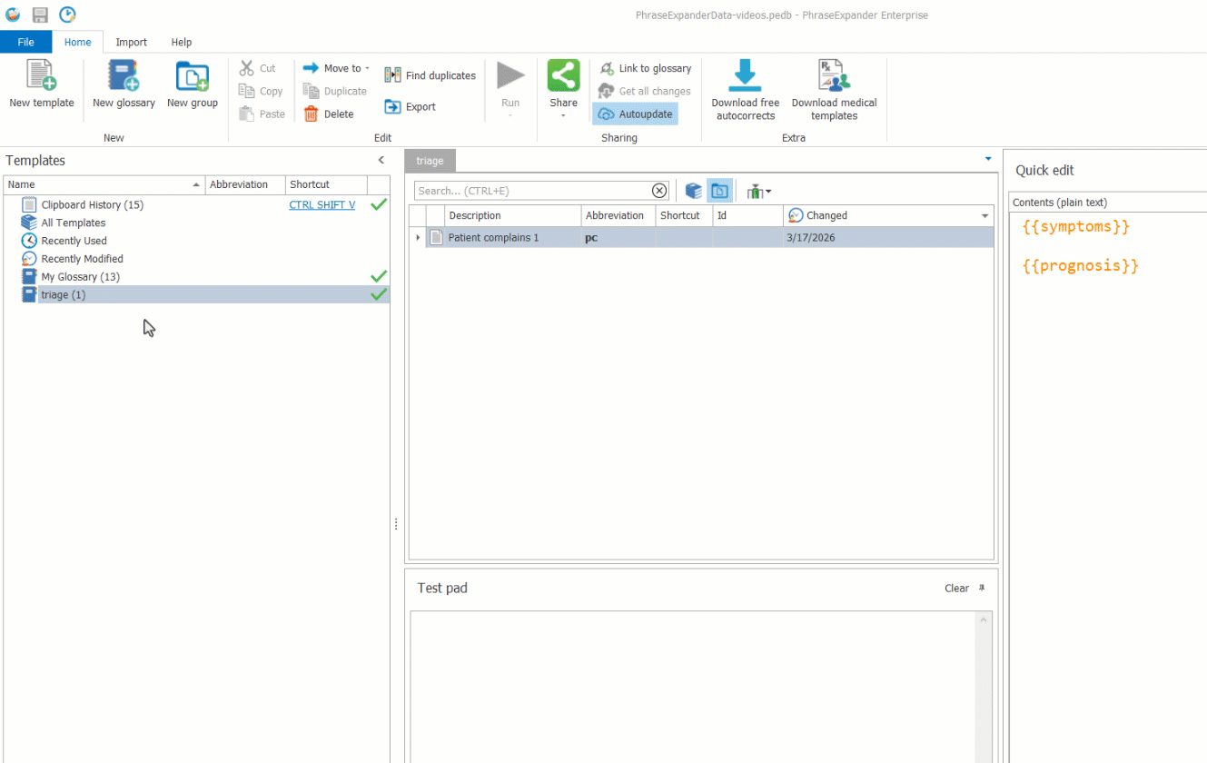Click the Copy button in ribbon
Viewport: 1207px width, 763px height.
click(x=261, y=91)
